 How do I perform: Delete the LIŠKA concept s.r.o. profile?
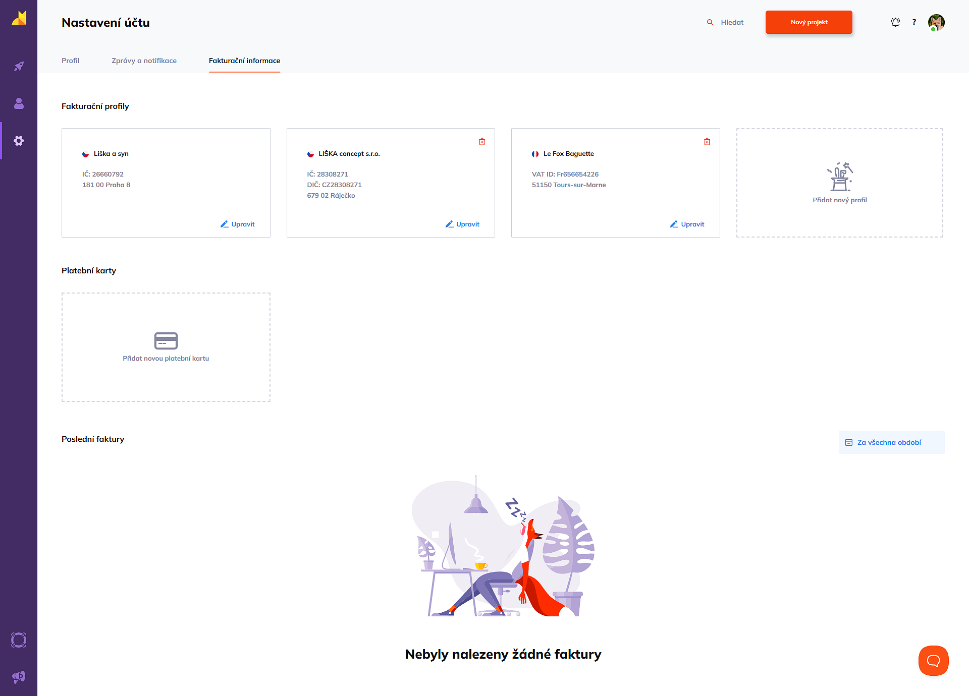point(482,142)
